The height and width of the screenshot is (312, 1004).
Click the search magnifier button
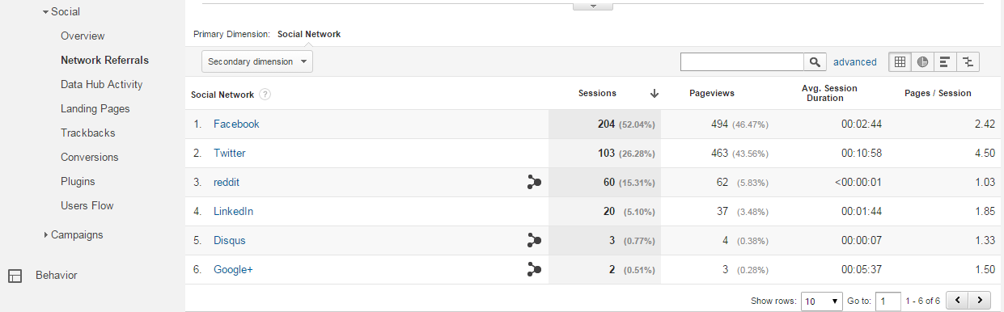[x=814, y=62]
